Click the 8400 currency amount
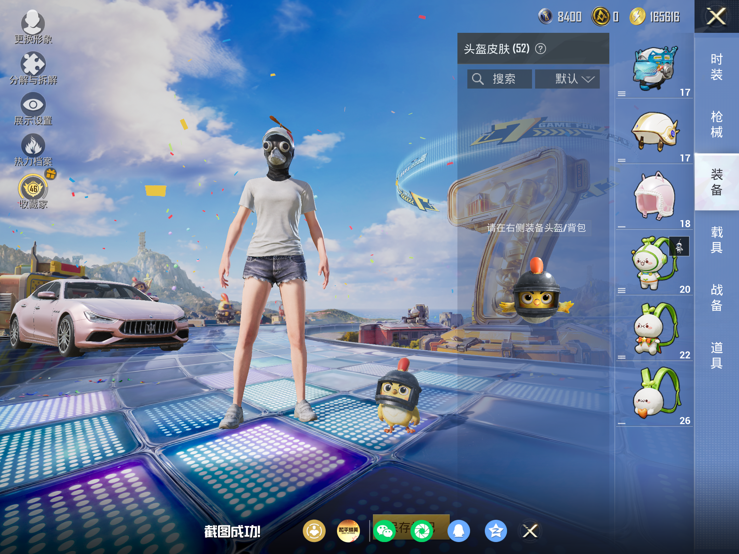 point(570,16)
